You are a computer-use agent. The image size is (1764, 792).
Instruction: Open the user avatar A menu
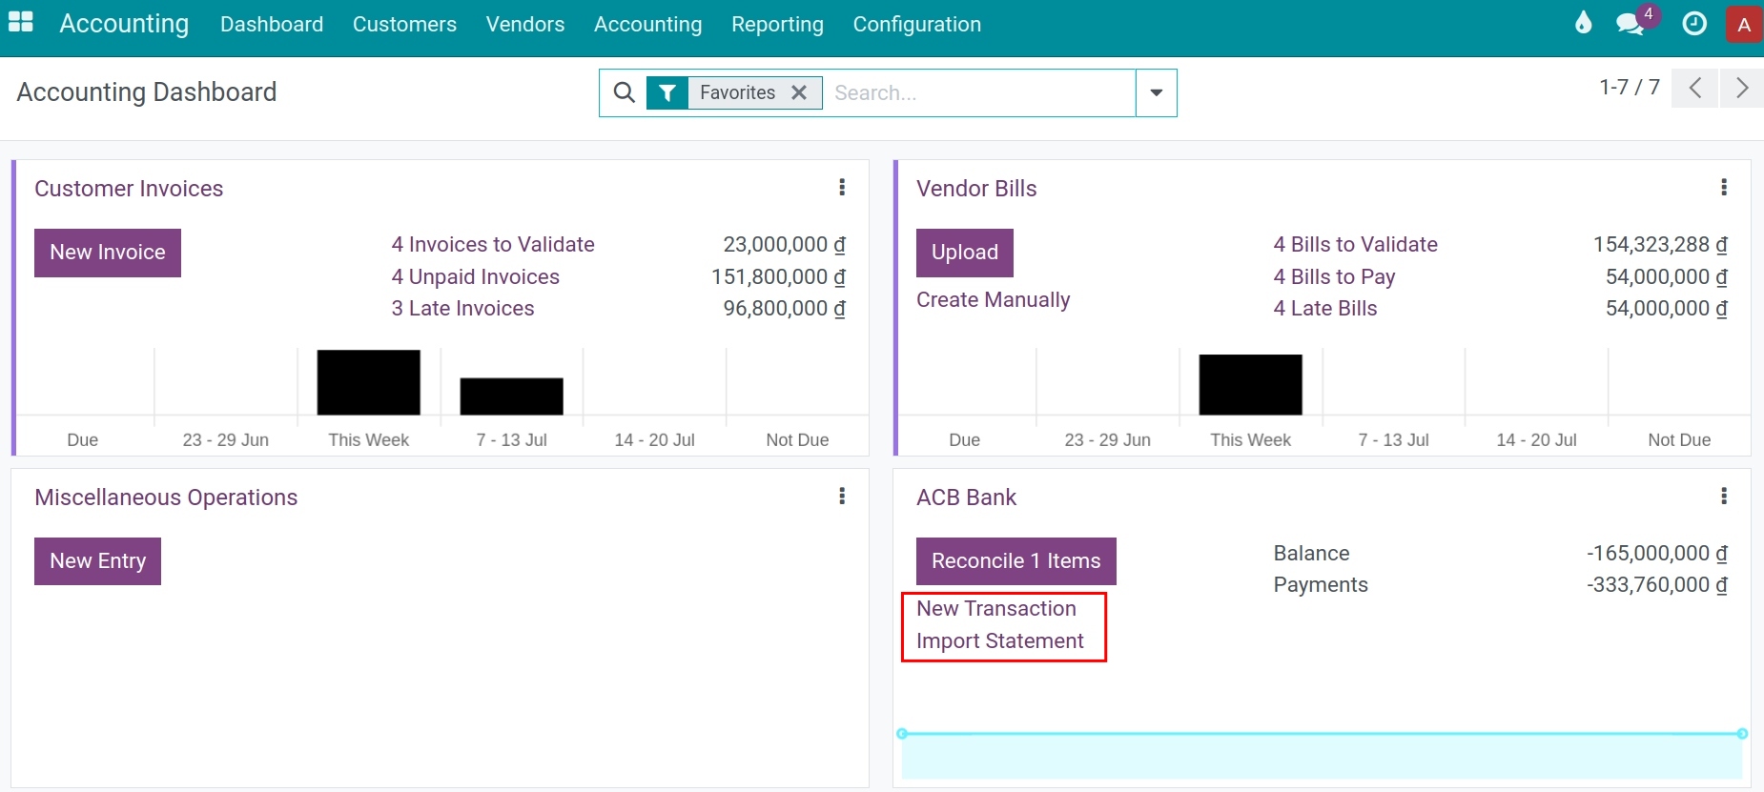[x=1744, y=25]
